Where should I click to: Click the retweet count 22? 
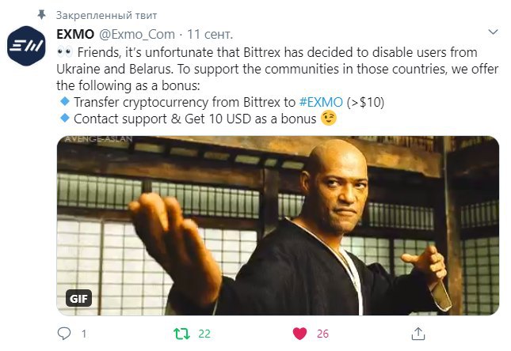coord(204,334)
